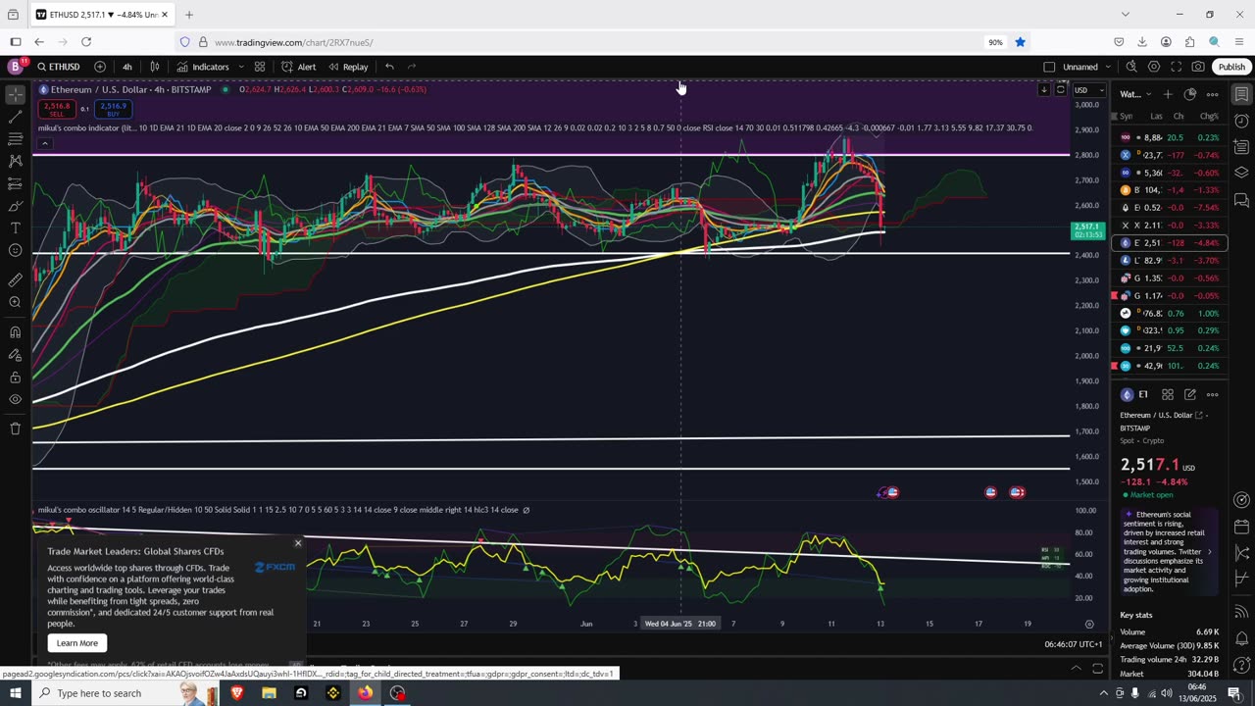Edit symbol note with pencil icon

1189,395
